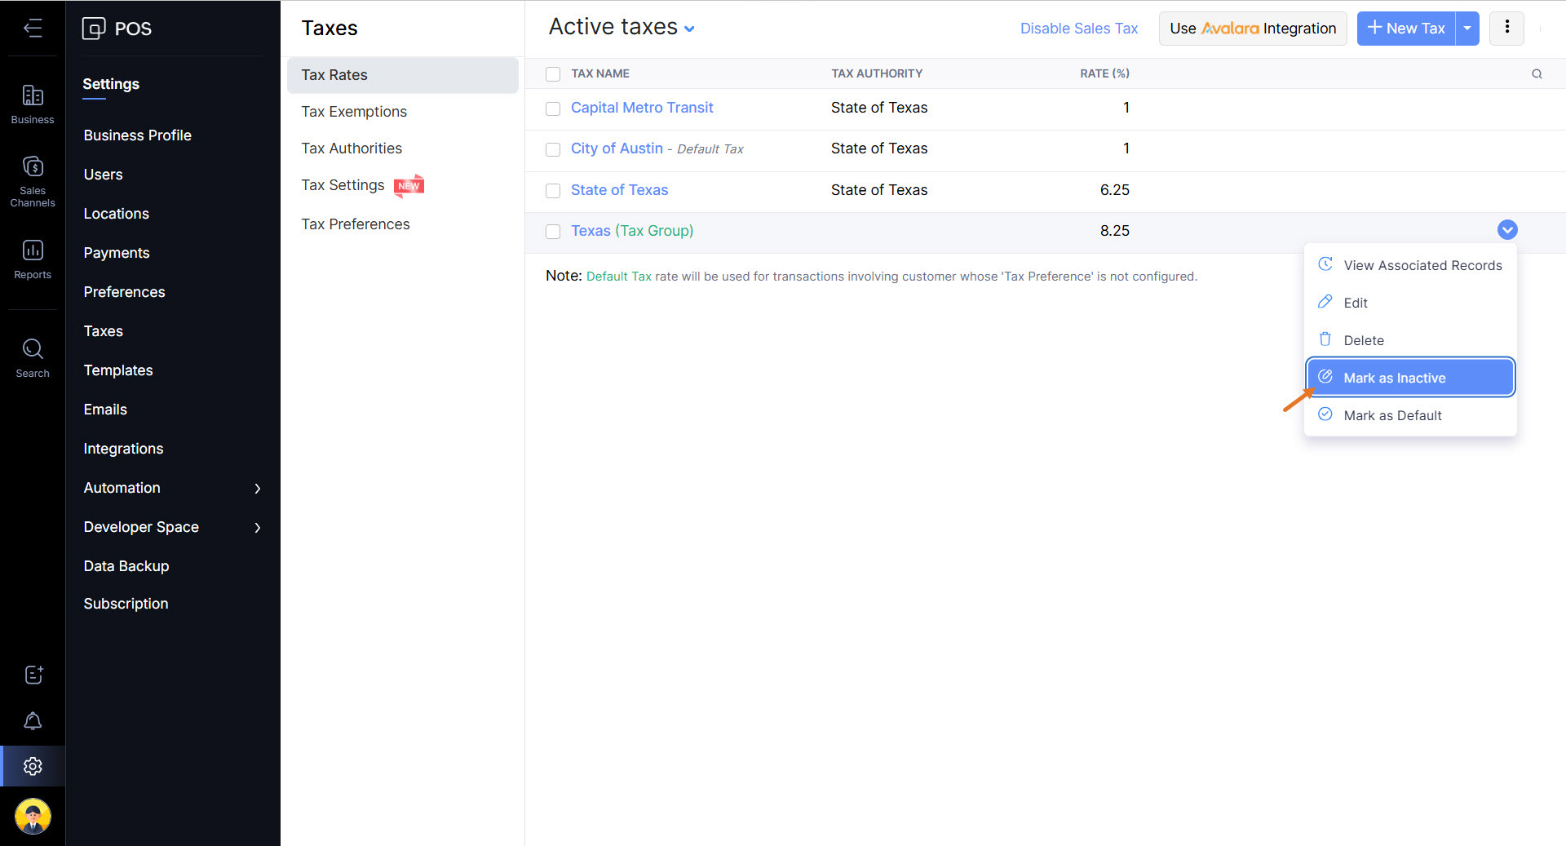
Task: Open the Business module icon
Action: tap(33, 104)
